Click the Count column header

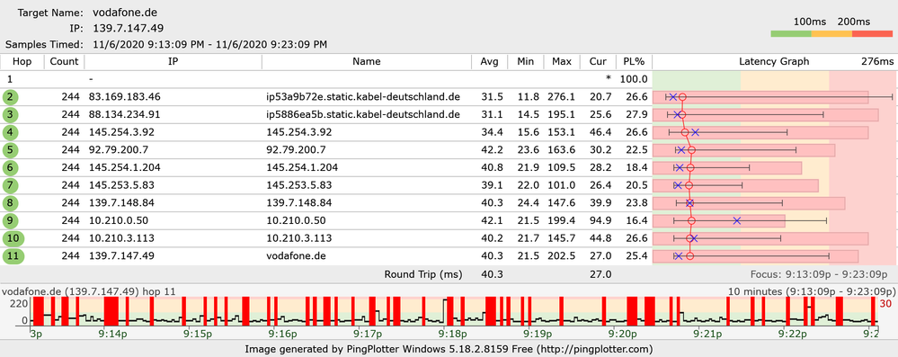click(64, 62)
